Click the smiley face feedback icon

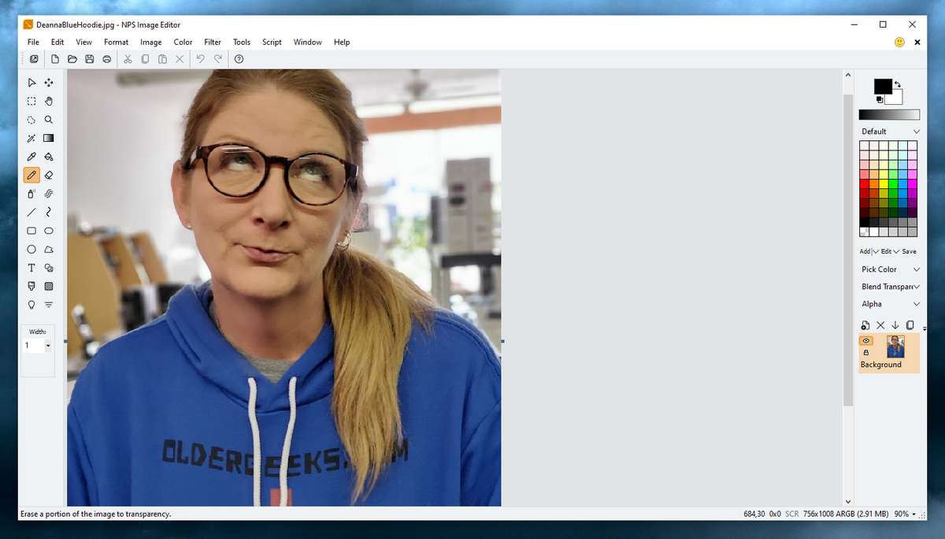tap(899, 43)
